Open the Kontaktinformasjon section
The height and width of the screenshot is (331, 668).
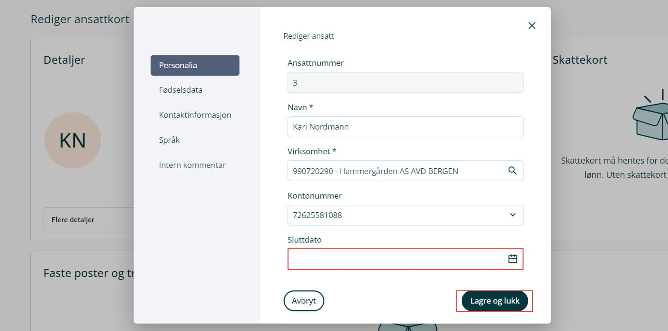click(195, 115)
